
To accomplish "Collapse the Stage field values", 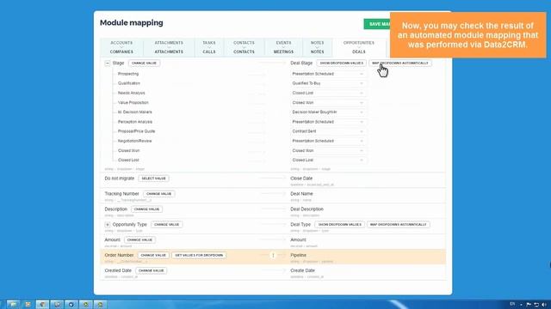I will click(108, 63).
